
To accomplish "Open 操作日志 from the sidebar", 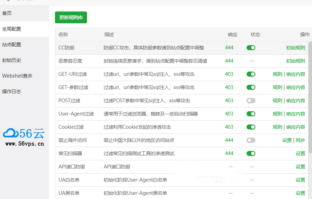I will [x=11, y=91].
